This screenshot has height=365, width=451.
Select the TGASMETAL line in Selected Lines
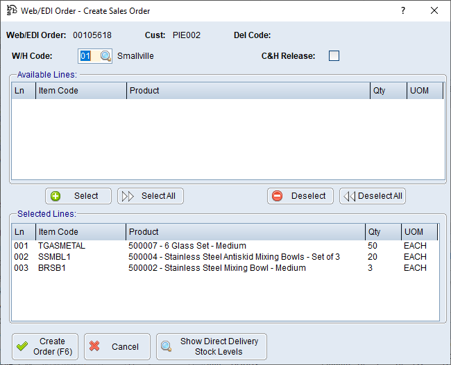(62, 246)
